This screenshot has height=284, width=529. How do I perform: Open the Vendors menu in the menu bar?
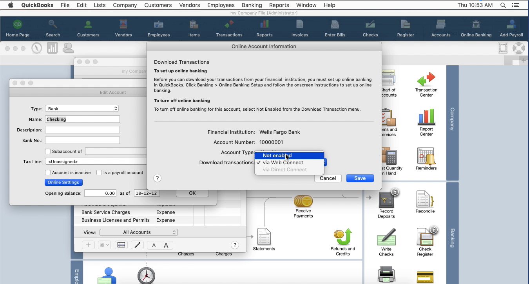point(190,5)
